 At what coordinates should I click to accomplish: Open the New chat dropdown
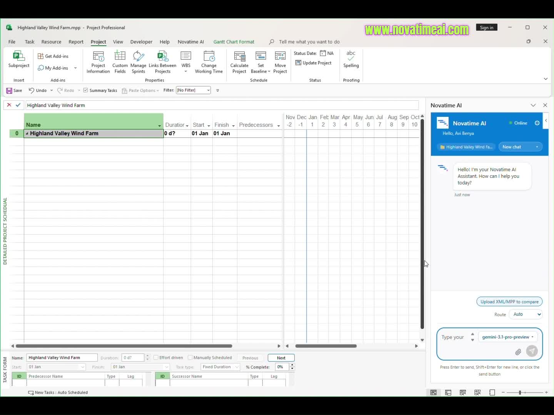(x=520, y=147)
